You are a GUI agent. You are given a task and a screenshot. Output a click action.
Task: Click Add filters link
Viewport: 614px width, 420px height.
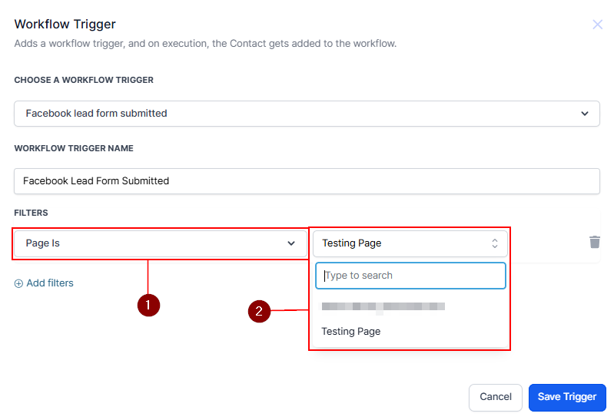(44, 283)
